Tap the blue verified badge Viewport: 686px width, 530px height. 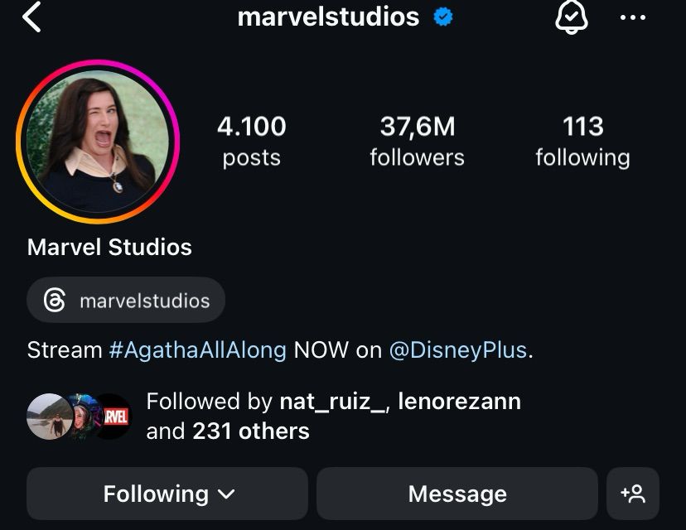coord(443,17)
